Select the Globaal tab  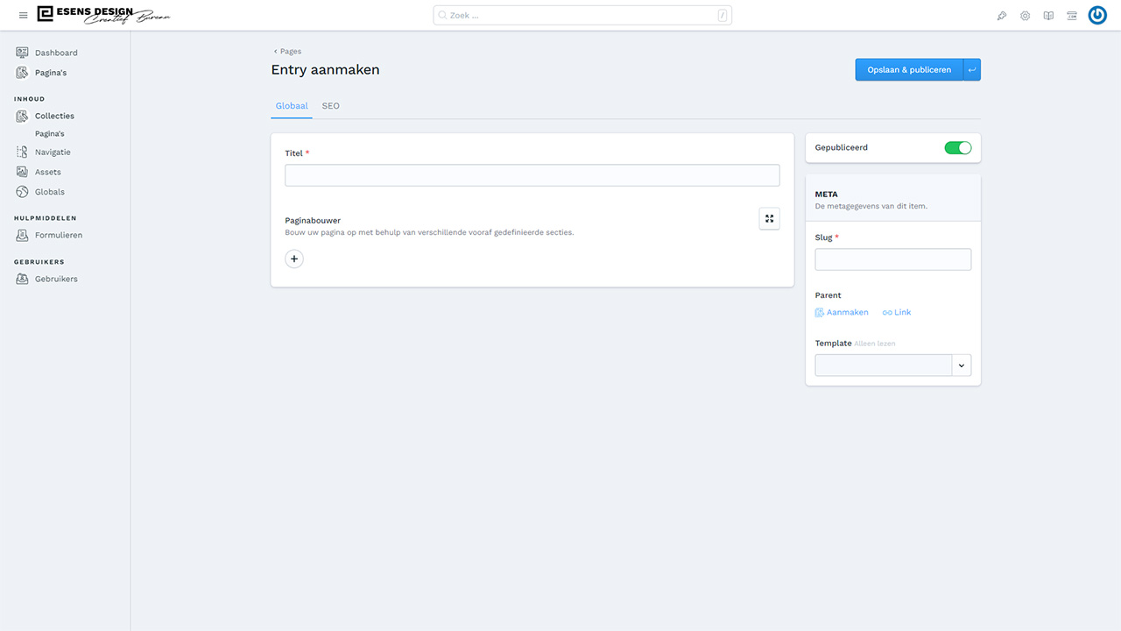pos(292,106)
